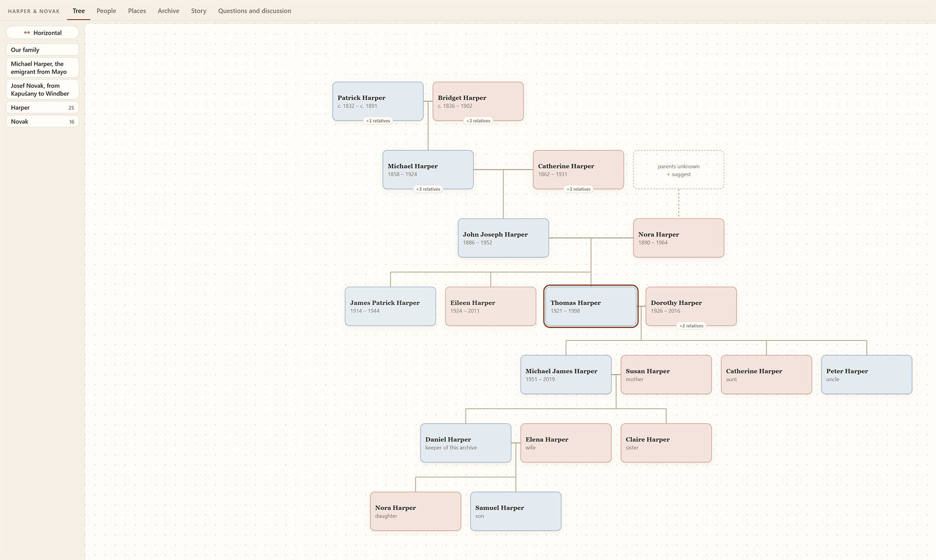Expand +3 relatives under Michael Harper 1858
Image resolution: width=936 pixels, height=560 pixels.
tap(428, 189)
